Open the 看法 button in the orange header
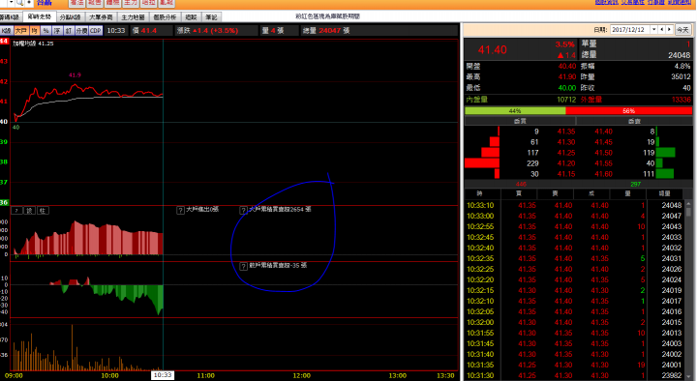 click(x=76, y=3)
